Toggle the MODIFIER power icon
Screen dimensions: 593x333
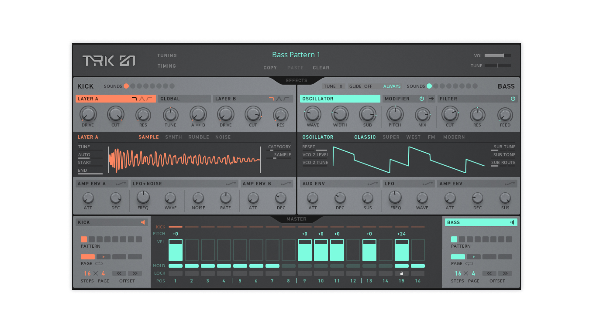pyautogui.click(x=422, y=99)
